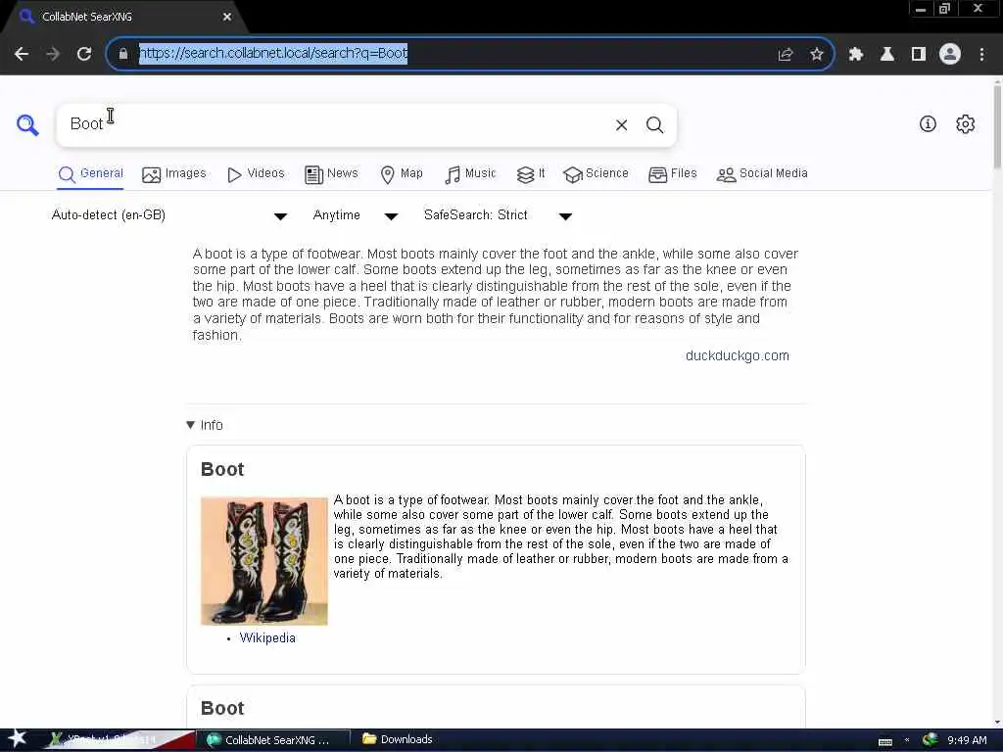Image resolution: width=1003 pixels, height=752 pixels.
Task: Bookmark this page with the star icon
Action: tap(817, 54)
